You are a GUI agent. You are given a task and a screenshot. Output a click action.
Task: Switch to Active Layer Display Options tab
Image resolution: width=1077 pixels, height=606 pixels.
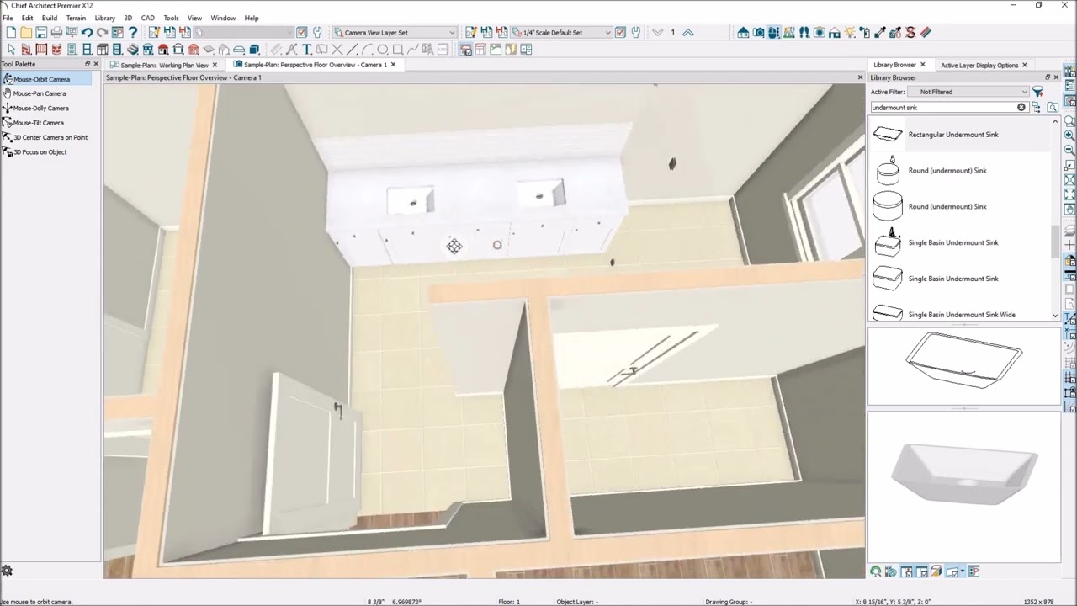click(979, 65)
